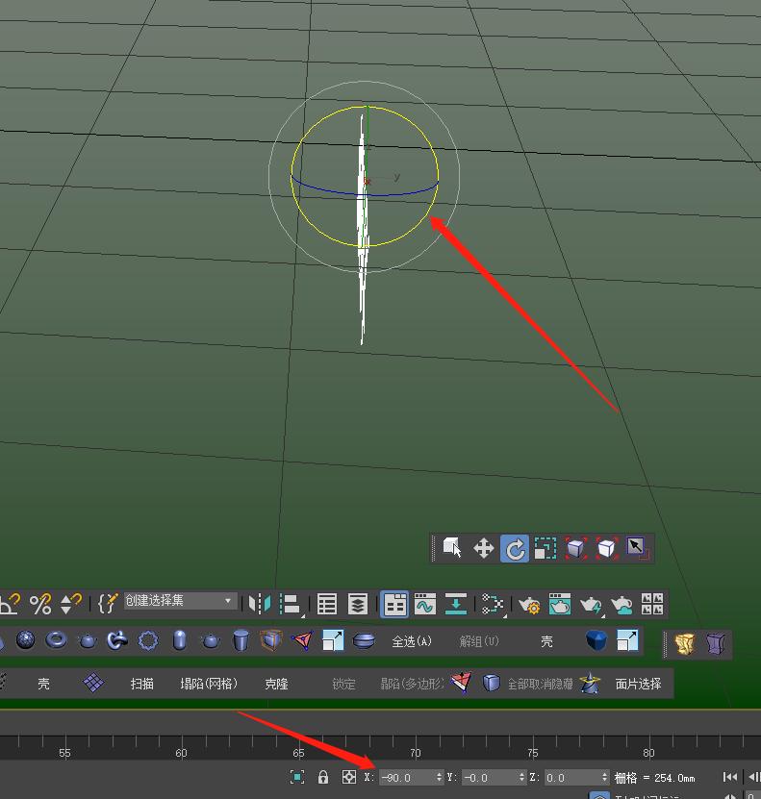Click the Y coordinate field
This screenshot has width=761, height=799.
pos(491,778)
